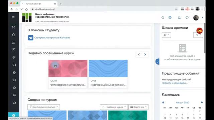The image size is (214, 120).
Task: Show previous recently visited courses
Action: pyautogui.click(x=139, y=54)
